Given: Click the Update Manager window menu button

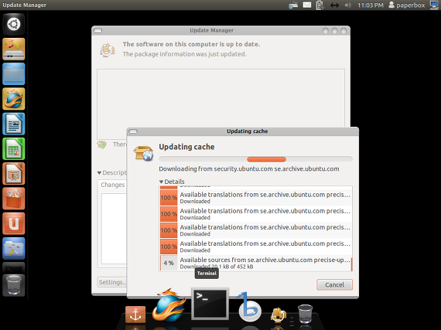Looking at the screenshot, I should coord(98,30).
